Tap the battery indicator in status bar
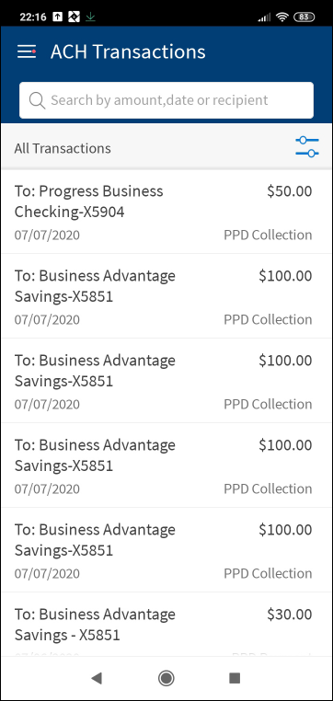The width and height of the screenshot is (333, 701). pos(304,17)
